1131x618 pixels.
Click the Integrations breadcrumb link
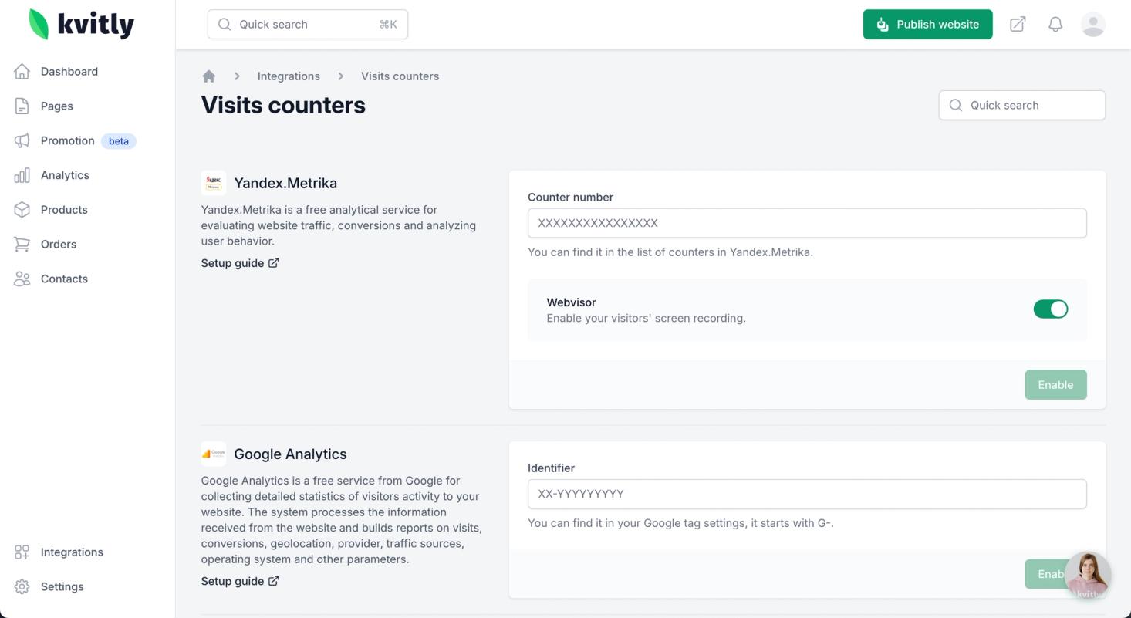[x=289, y=76]
